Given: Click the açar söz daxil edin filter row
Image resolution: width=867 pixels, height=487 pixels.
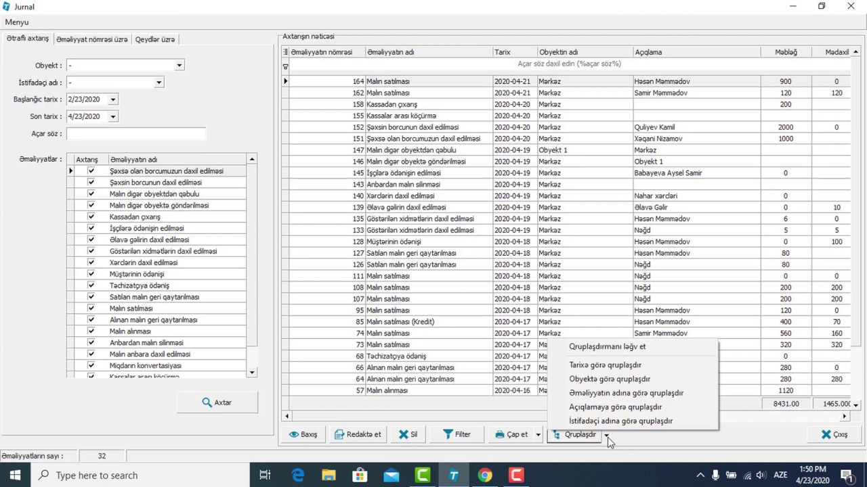Looking at the screenshot, I should tap(570, 64).
